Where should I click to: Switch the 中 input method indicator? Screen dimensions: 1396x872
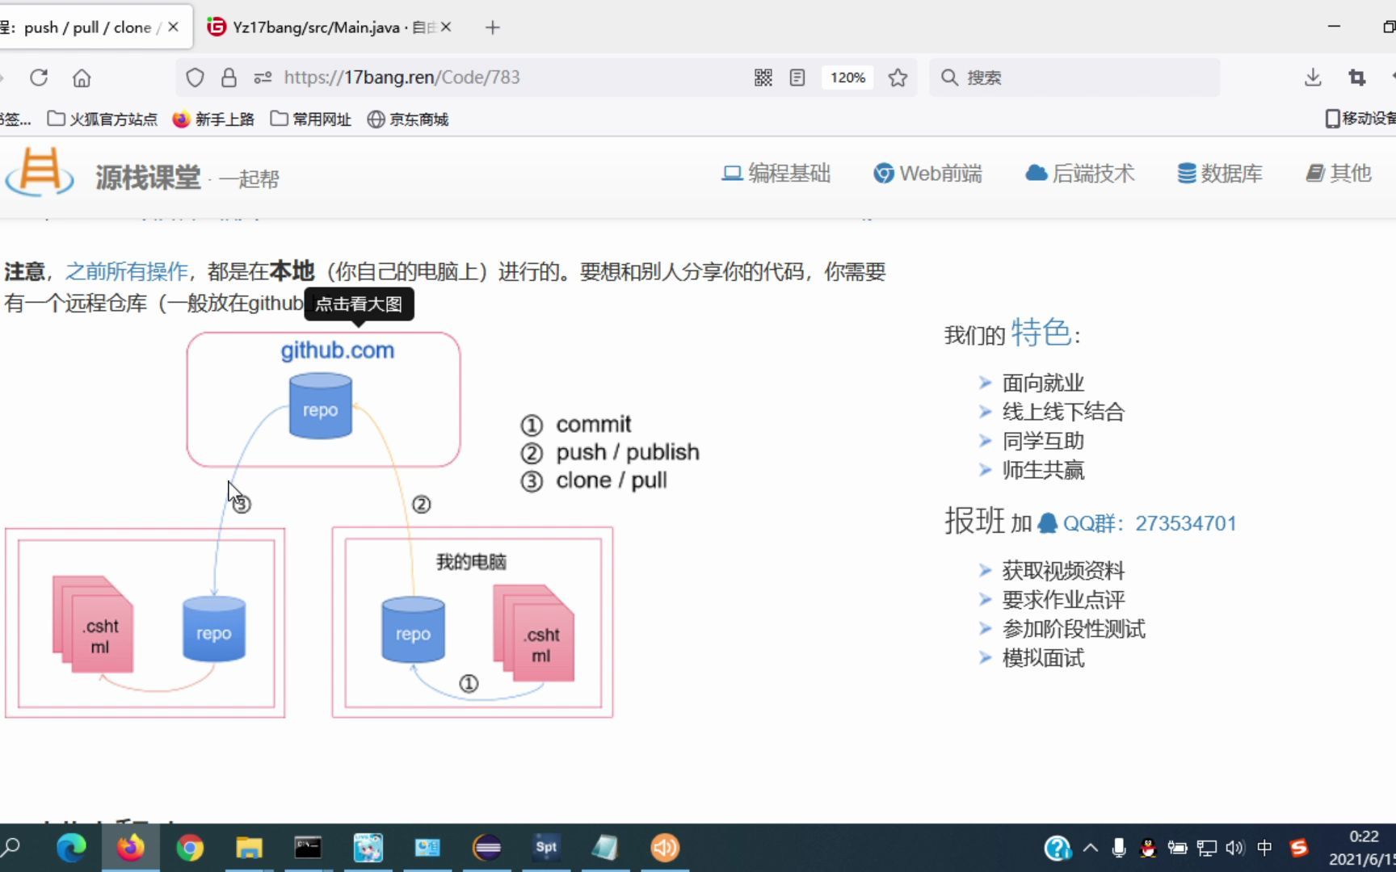click(x=1264, y=848)
